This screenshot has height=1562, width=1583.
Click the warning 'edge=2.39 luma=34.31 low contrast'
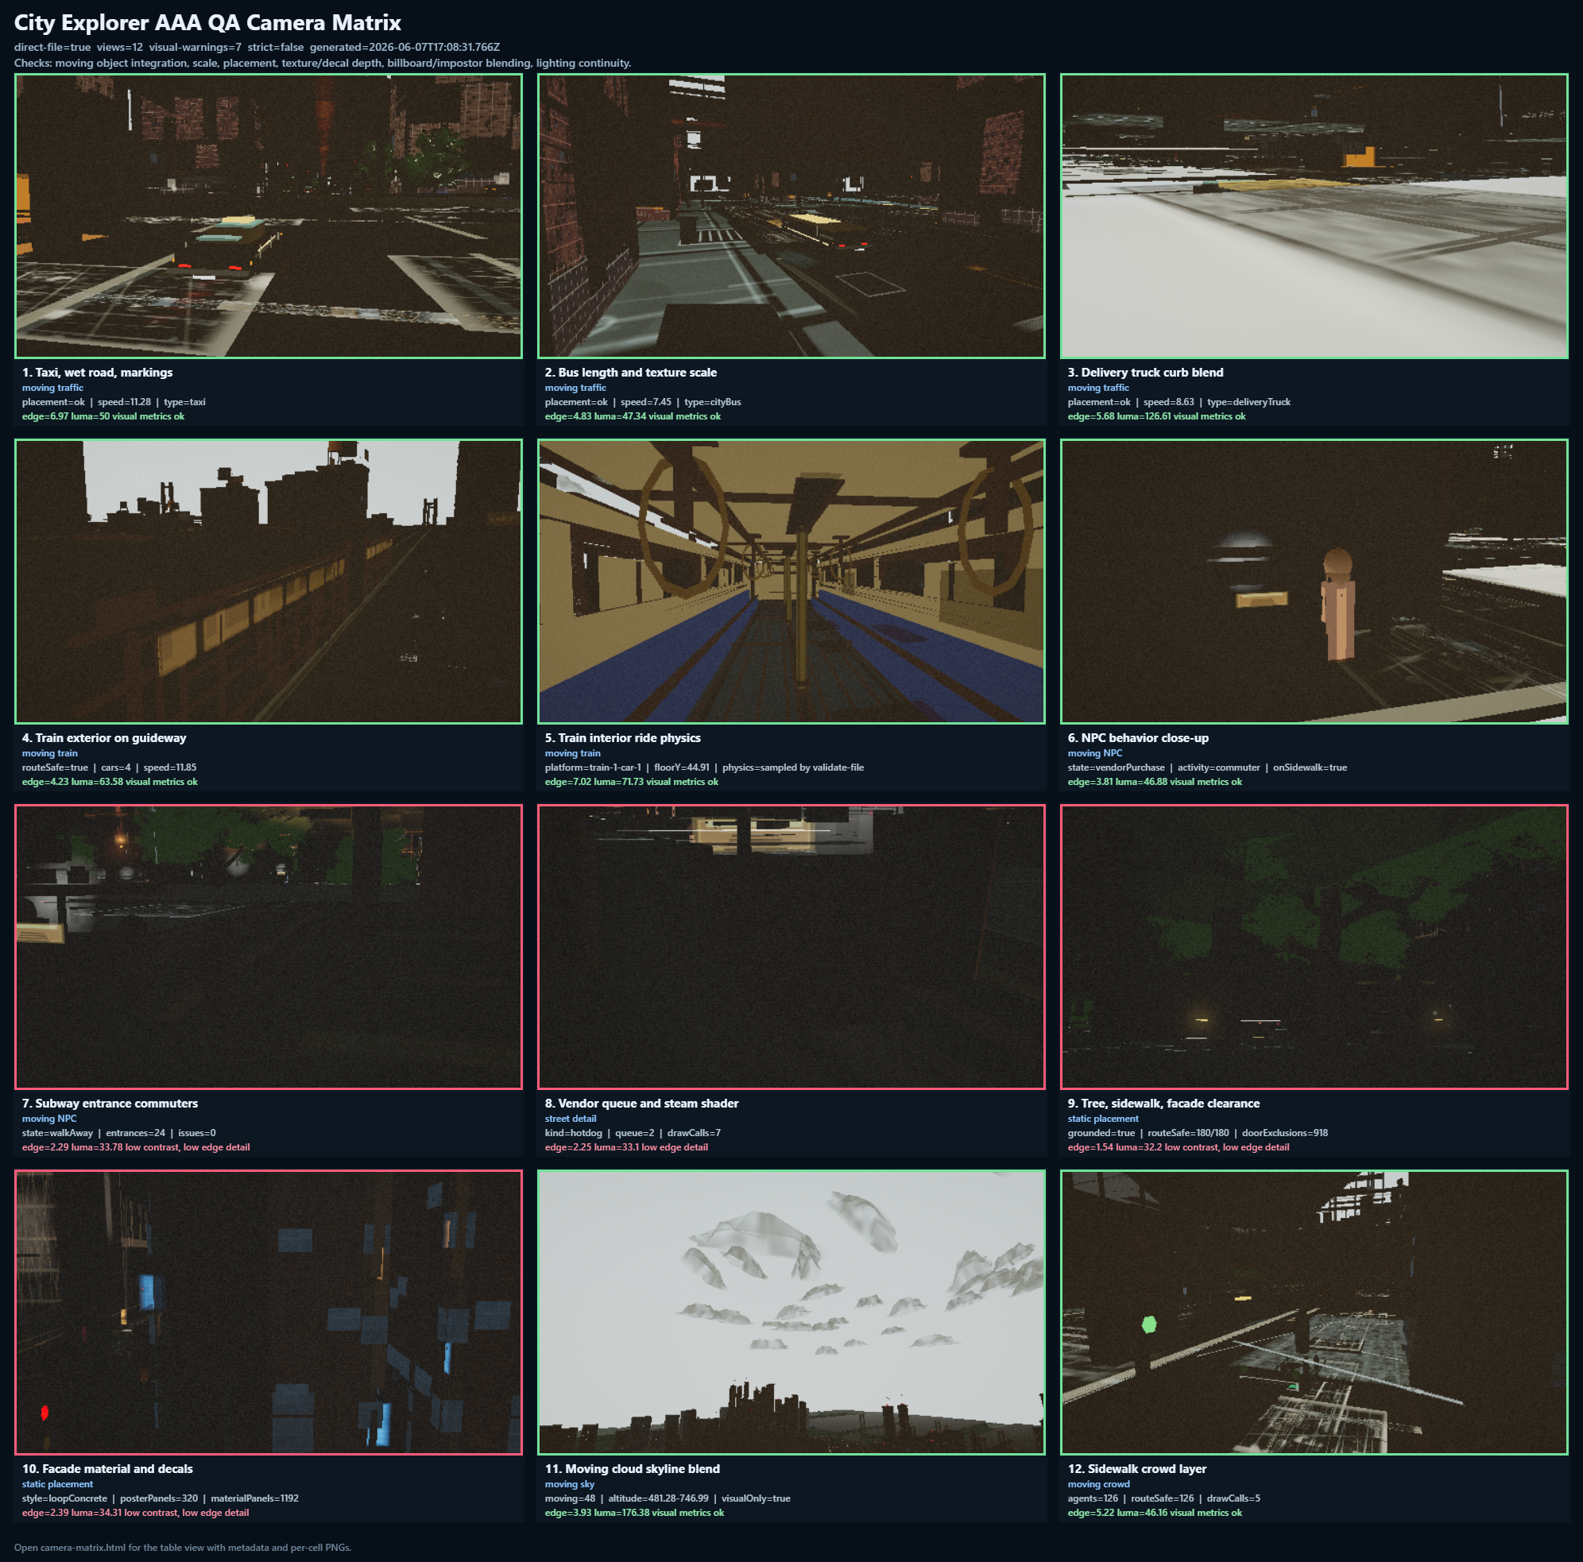tap(135, 1512)
